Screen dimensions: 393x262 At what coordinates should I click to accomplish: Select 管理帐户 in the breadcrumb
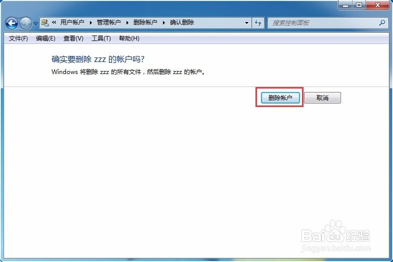(109, 22)
